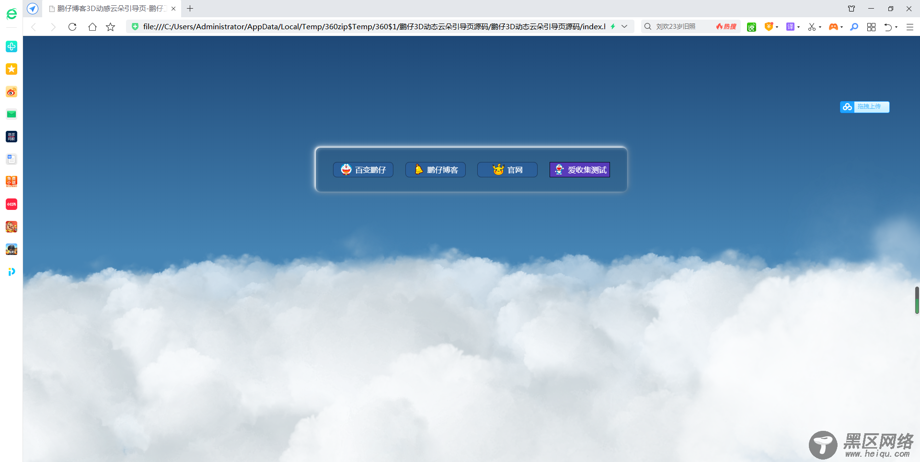Click the green reader extension icon
This screenshot has height=462, width=920.
point(751,27)
